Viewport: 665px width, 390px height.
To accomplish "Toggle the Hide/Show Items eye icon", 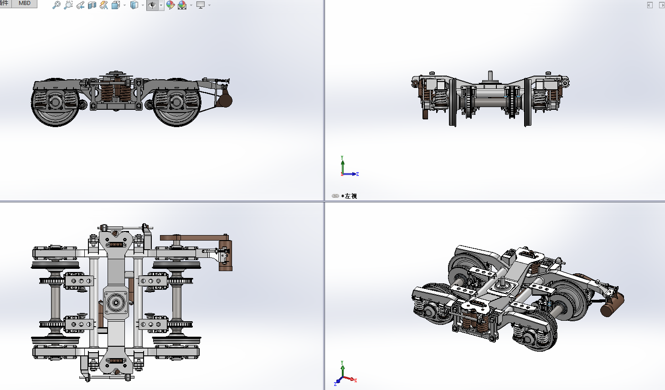I will (x=152, y=5).
